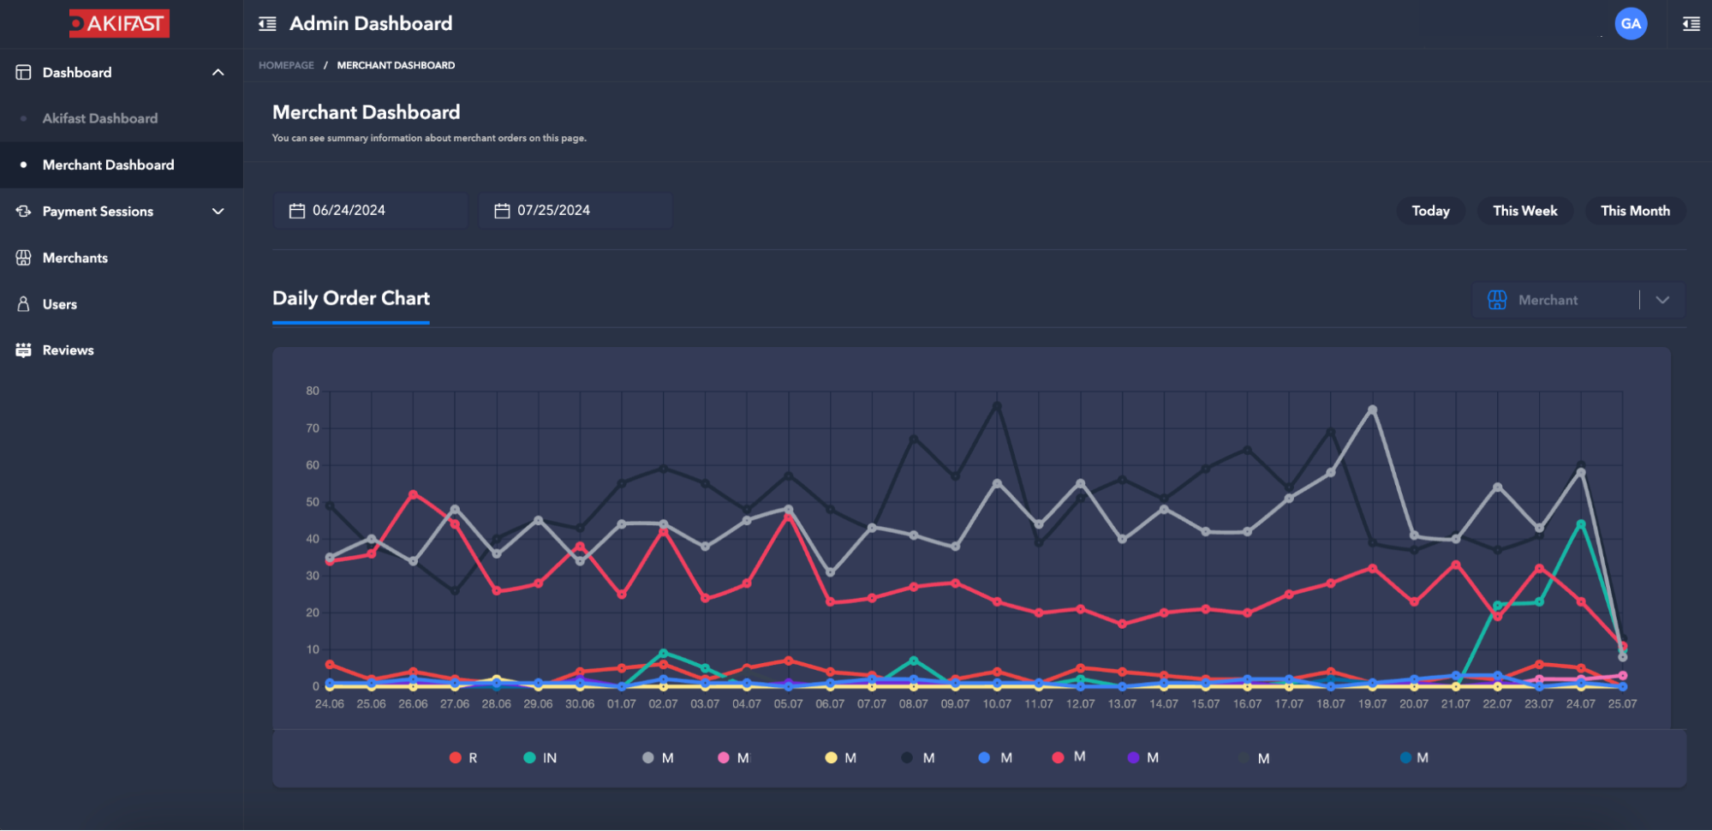This screenshot has height=831, width=1712.
Task: Click the Merchants store icon in sidebar
Action: point(23,258)
